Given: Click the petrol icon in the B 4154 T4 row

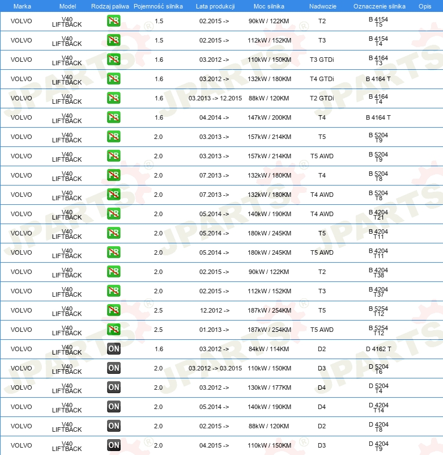Looking at the screenshot, I should pyautogui.click(x=113, y=40).
